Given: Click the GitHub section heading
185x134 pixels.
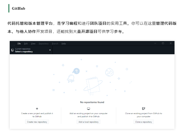Looking at the screenshot, I should point(18,8).
